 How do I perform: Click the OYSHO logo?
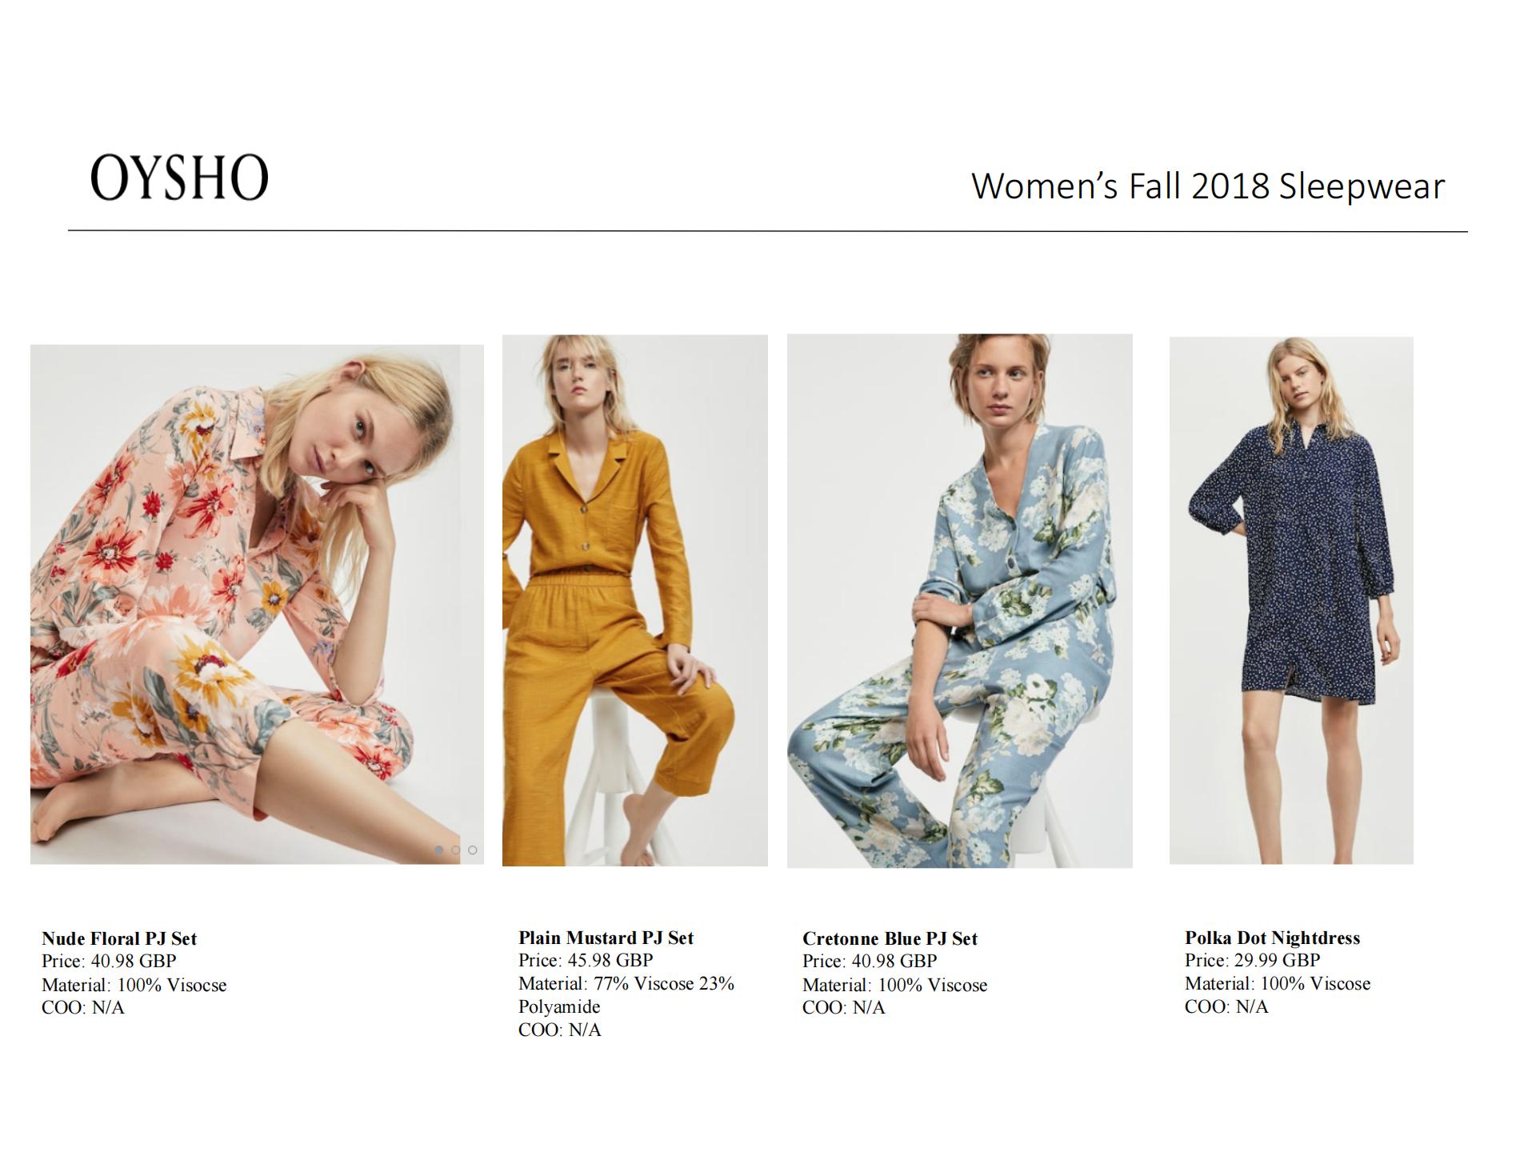[179, 177]
